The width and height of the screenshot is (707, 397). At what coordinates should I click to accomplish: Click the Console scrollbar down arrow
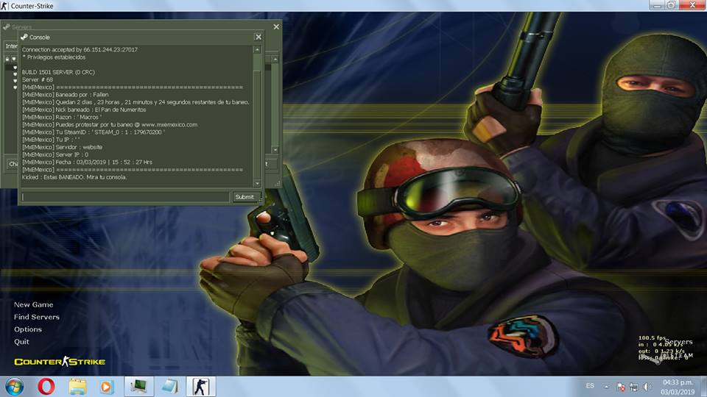point(257,183)
